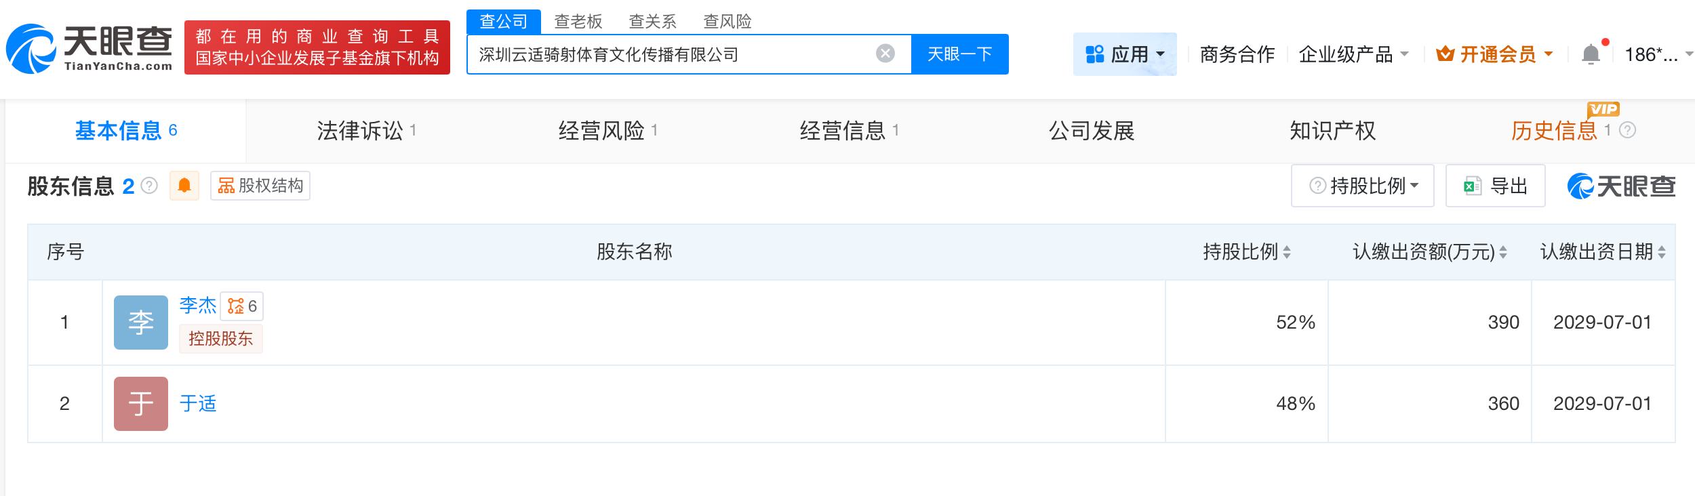
Task: Sort by 持股比例 column header
Action: (1246, 252)
